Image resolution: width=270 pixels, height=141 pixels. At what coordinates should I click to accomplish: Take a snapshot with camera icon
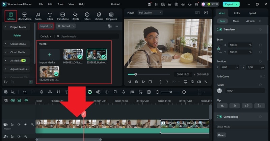pos(192,82)
